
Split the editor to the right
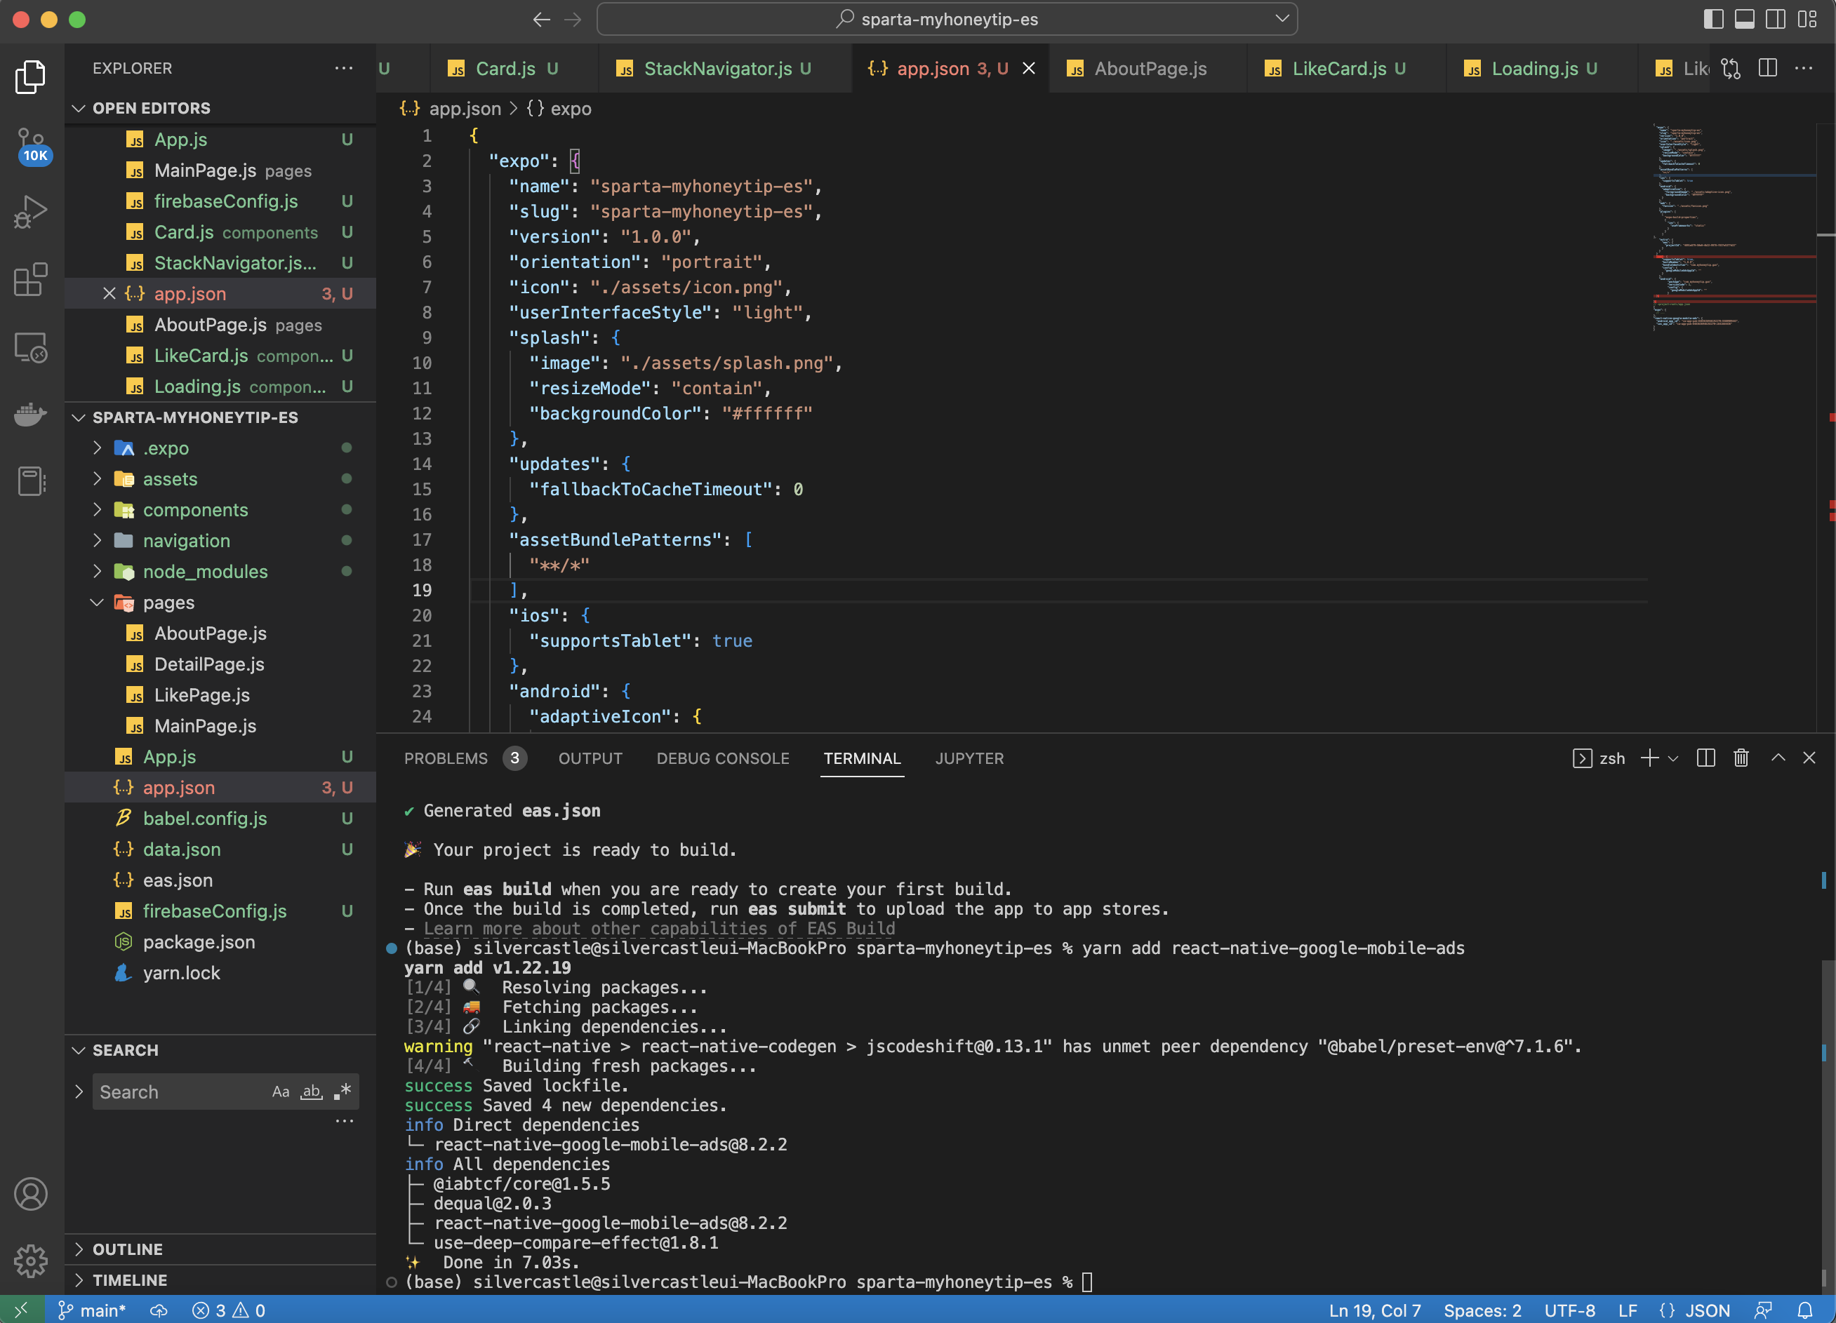coord(1768,69)
